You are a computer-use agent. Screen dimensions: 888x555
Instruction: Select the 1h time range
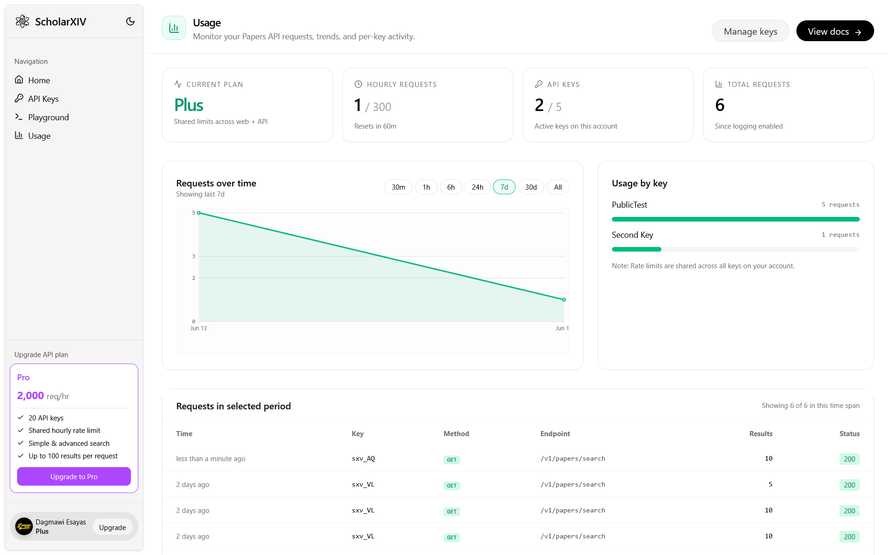click(x=426, y=187)
